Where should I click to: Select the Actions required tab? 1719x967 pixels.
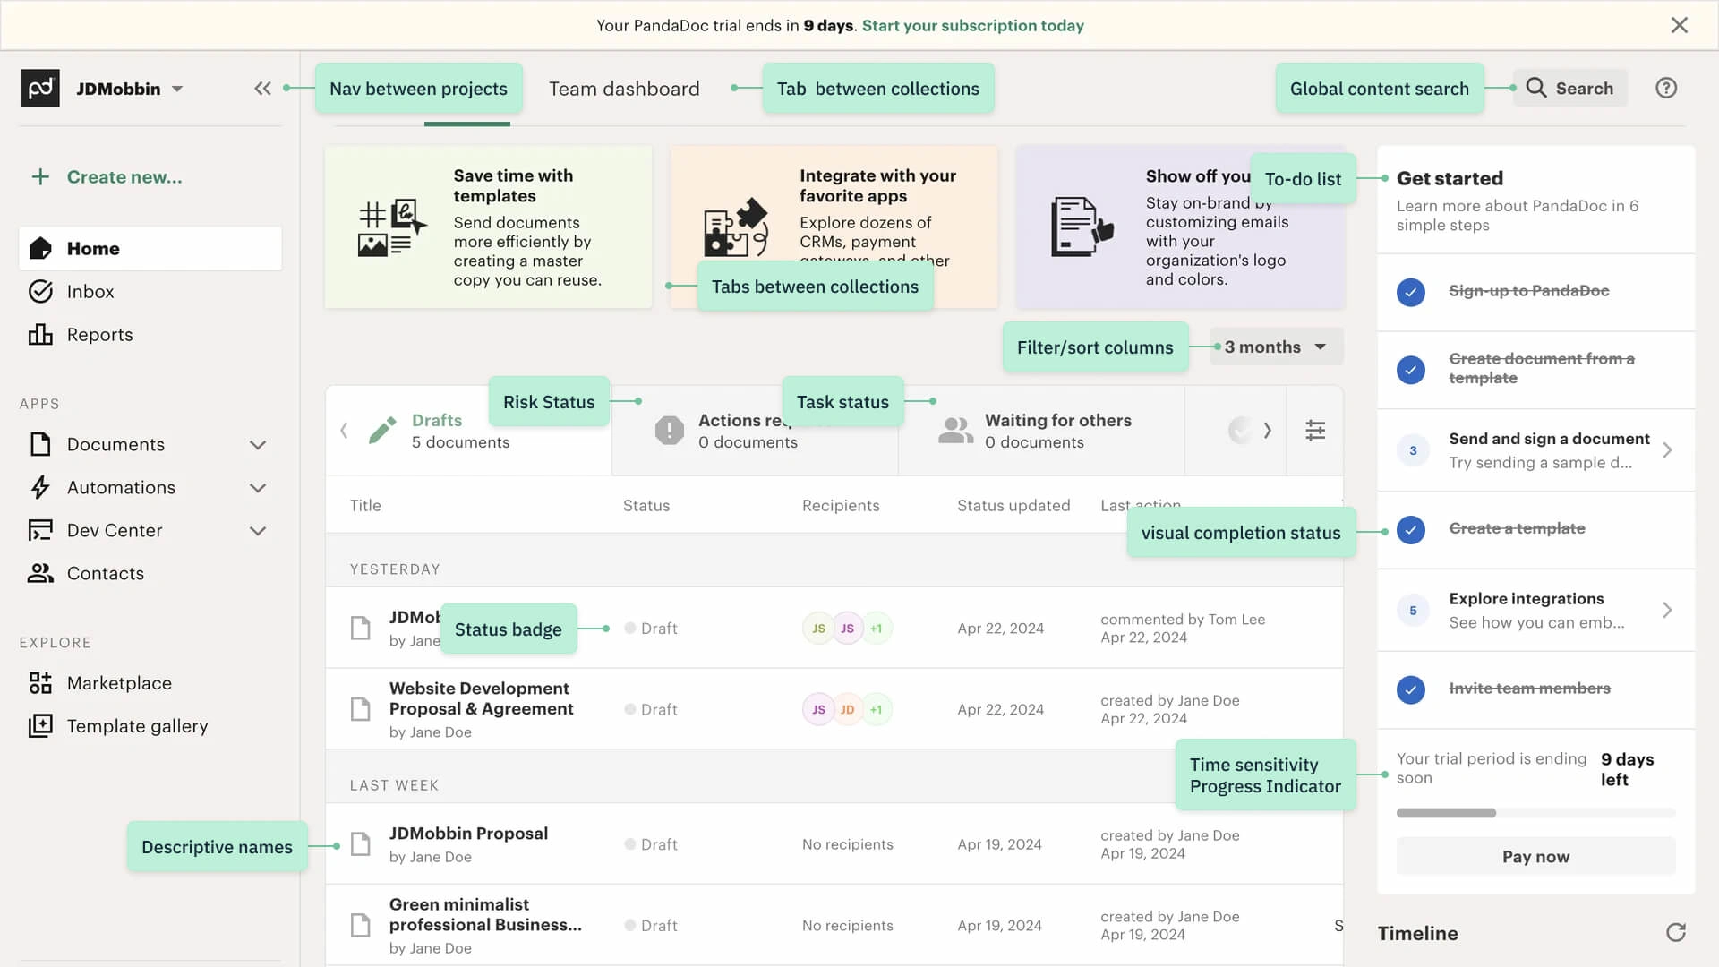coord(755,431)
